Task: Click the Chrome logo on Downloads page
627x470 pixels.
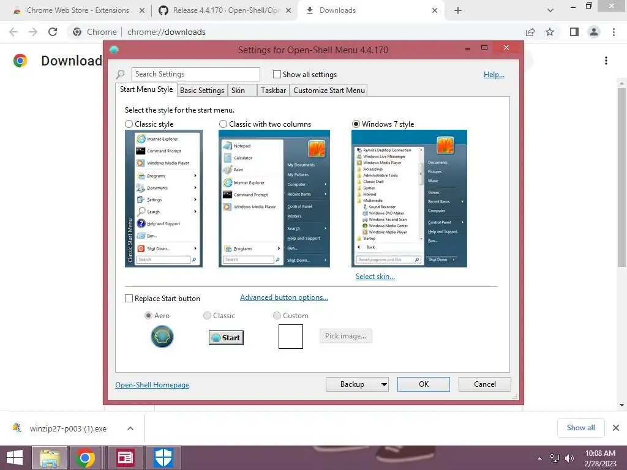Action: point(20,61)
